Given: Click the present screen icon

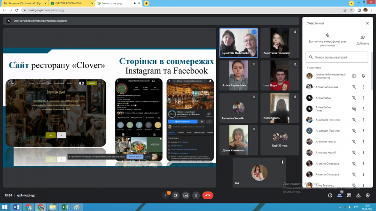Looking at the screenshot, I should [186, 195].
